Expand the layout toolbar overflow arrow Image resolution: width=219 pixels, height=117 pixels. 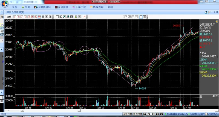pos(147,17)
